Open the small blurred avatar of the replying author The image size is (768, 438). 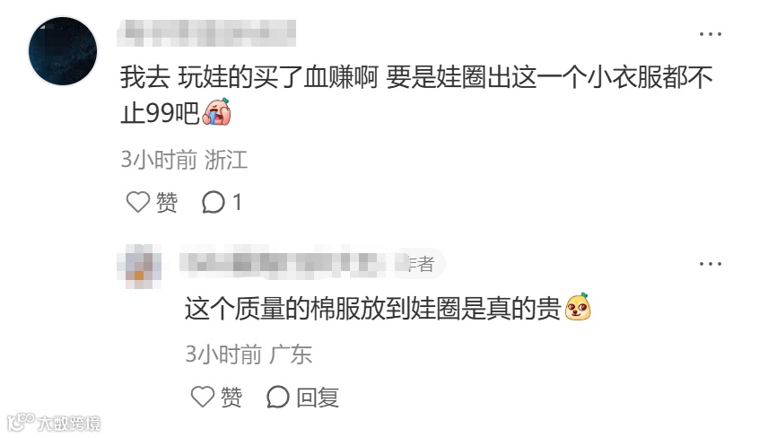pos(139,266)
